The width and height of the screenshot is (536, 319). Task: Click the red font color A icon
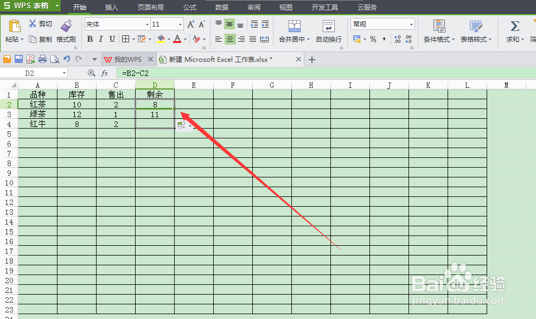177,39
